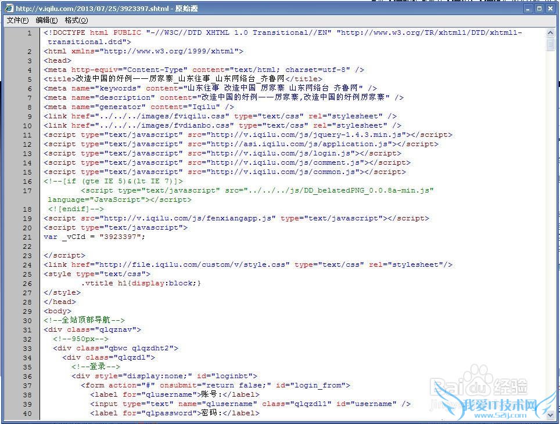Click the <title> line with 改造中国的好例
560x424 pixels.
183,79
